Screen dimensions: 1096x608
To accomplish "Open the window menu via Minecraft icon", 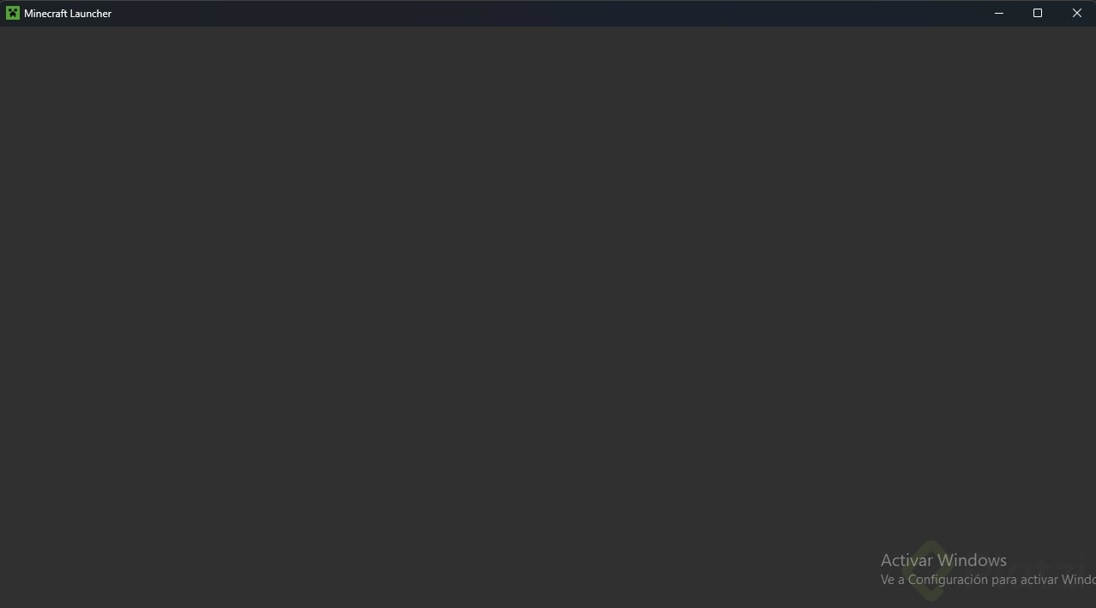I will click(x=13, y=13).
